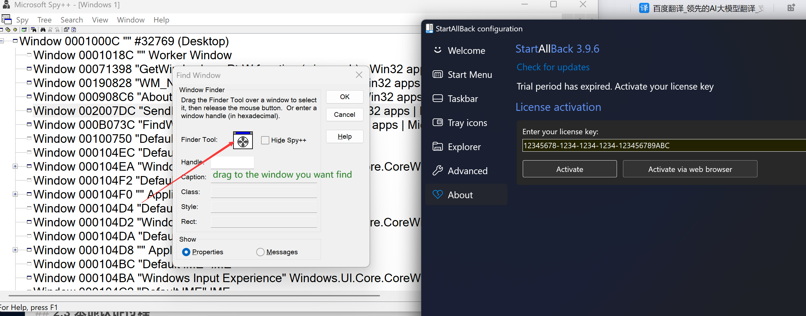Click the horizontal scrollbar in the Spy++ tree
The width and height of the screenshot is (806, 316).
coord(194,296)
